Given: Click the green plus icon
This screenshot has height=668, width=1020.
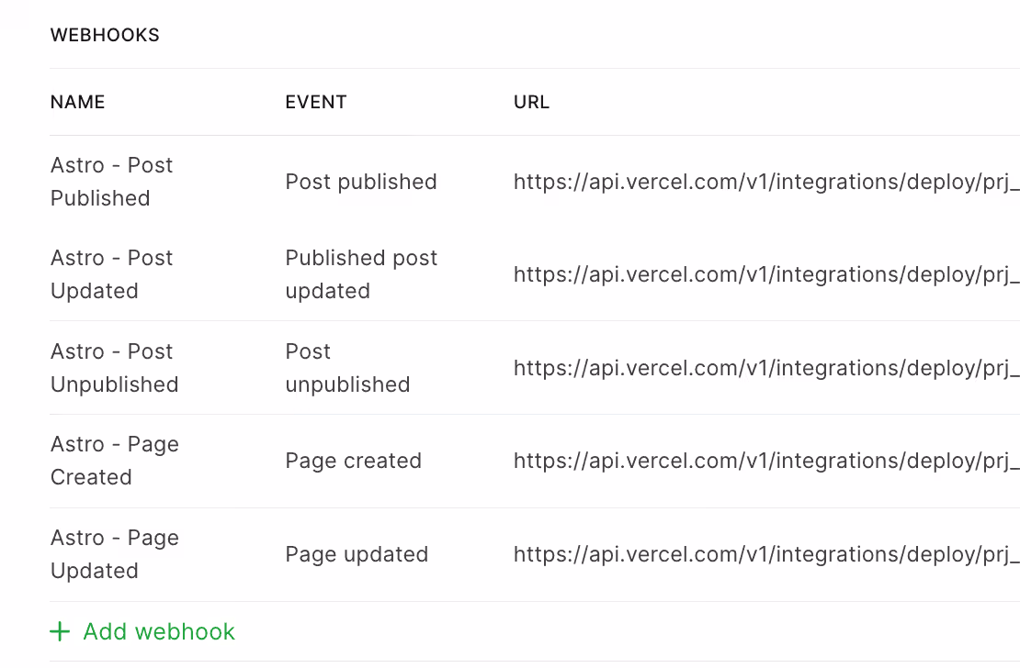Looking at the screenshot, I should (x=60, y=631).
